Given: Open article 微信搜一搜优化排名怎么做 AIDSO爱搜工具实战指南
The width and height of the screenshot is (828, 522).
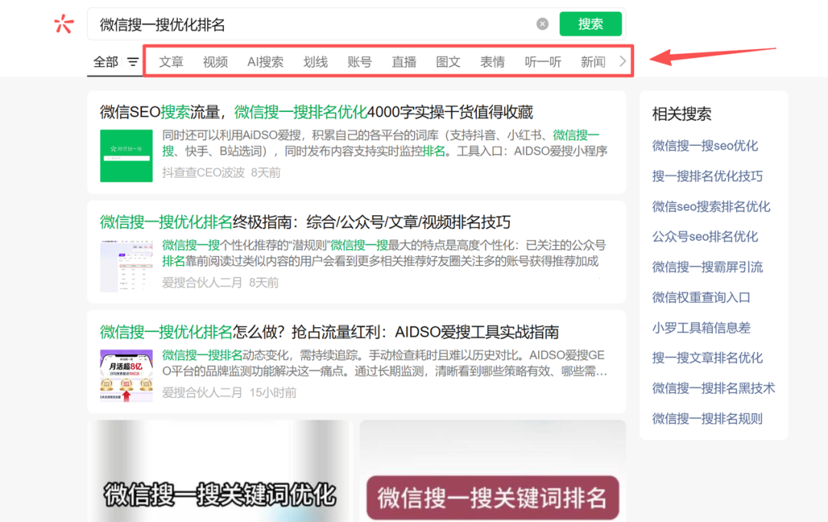Looking at the screenshot, I should coord(330,332).
